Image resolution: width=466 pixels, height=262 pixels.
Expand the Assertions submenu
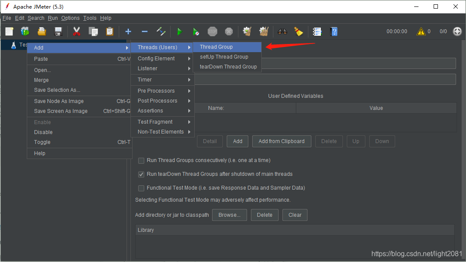[162, 111]
